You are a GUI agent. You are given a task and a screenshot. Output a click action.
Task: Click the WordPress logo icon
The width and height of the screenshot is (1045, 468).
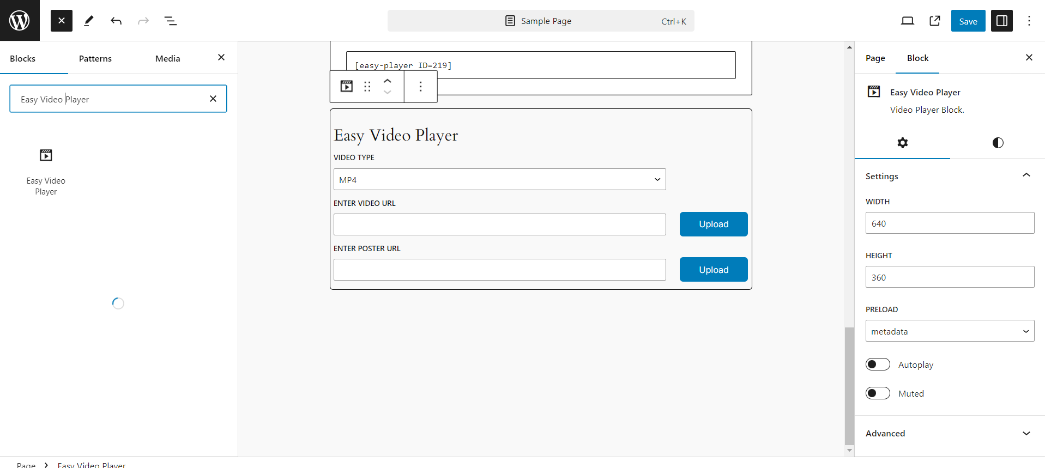click(20, 21)
